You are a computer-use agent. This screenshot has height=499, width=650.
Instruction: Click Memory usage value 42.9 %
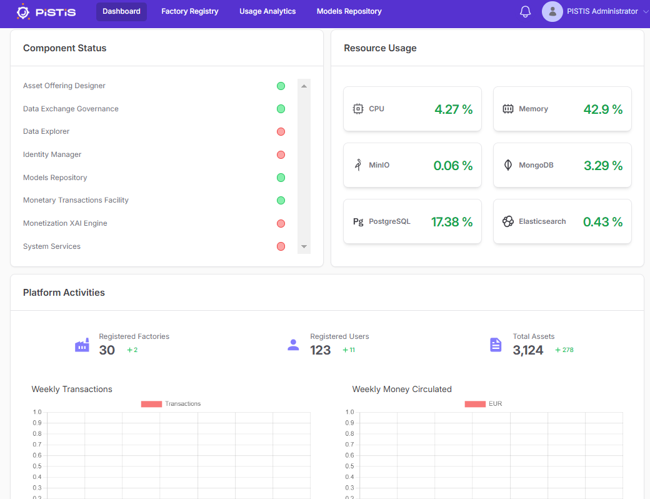pos(603,109)
